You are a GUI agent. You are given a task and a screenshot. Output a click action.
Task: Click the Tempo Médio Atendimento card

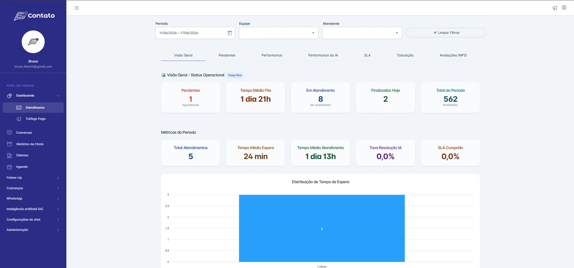(320, 153)
